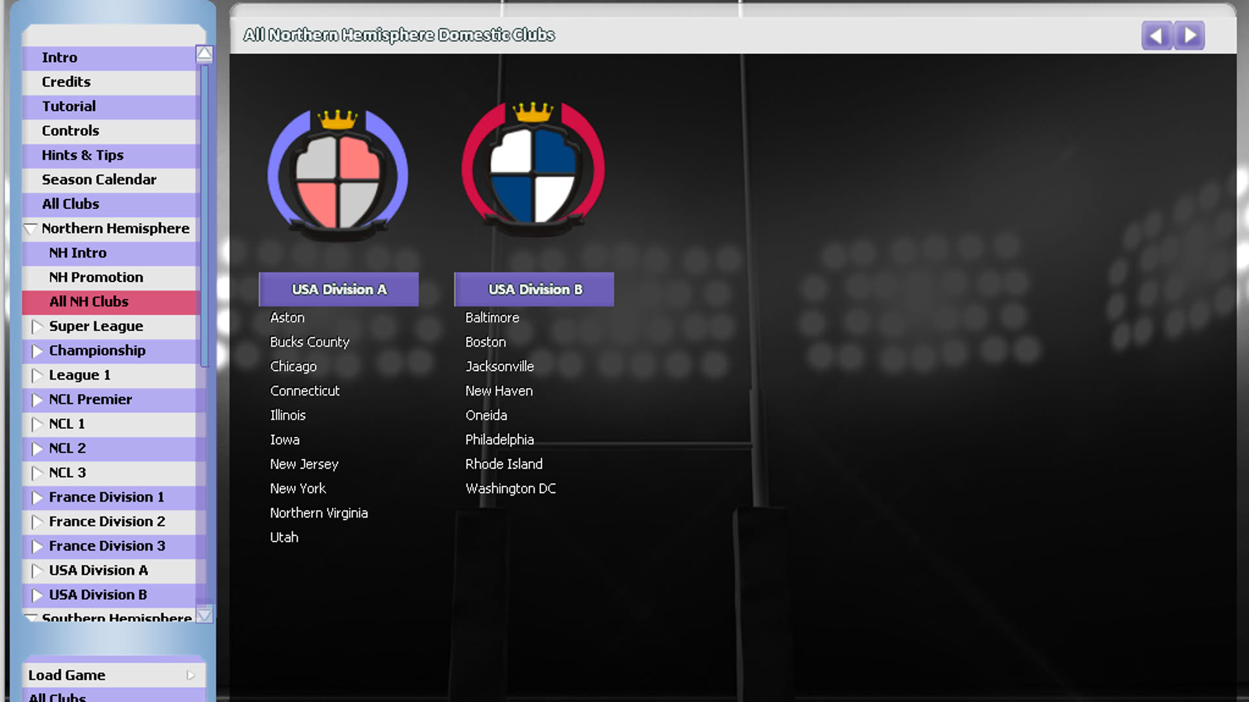
Task: Expand the Super League tree arrow
Action: pyautogui.click(x=37, y=326)
